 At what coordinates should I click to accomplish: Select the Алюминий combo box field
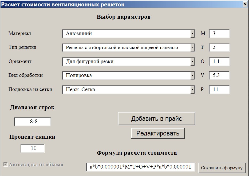(128, 34)
